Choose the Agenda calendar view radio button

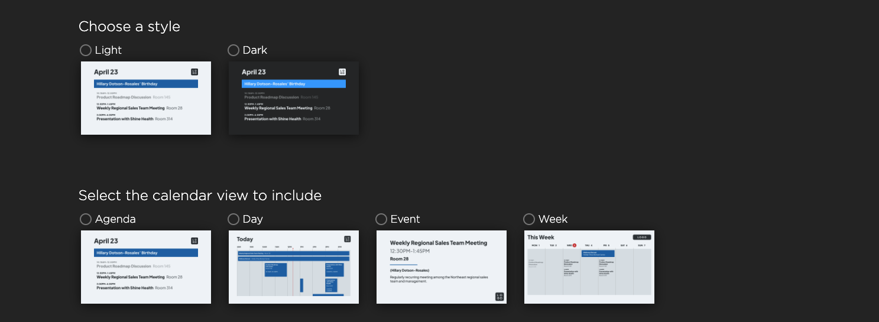coord(86,219)
